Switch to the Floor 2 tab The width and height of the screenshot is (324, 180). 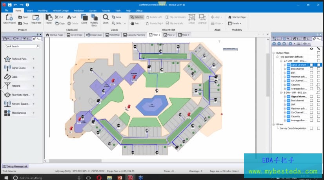pos(168,35)
